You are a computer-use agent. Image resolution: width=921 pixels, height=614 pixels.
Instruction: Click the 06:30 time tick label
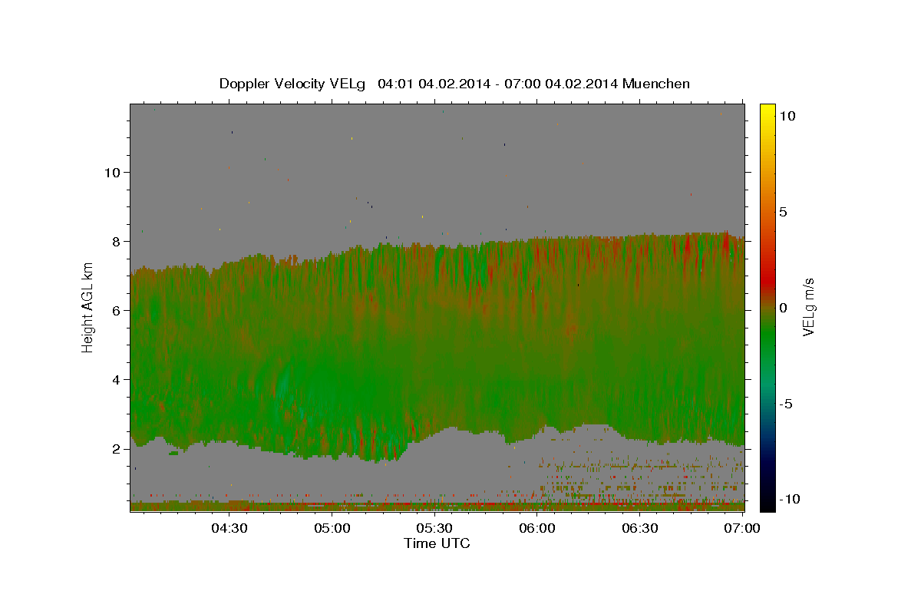pyautogui.click(x=640, y=528)
